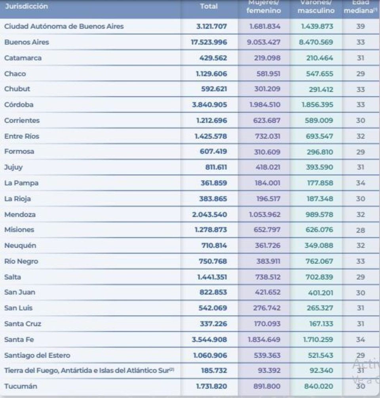Click the La Pampa jurisdiction name
Viewport: 380px width, 398px height.
pos(21,183)
